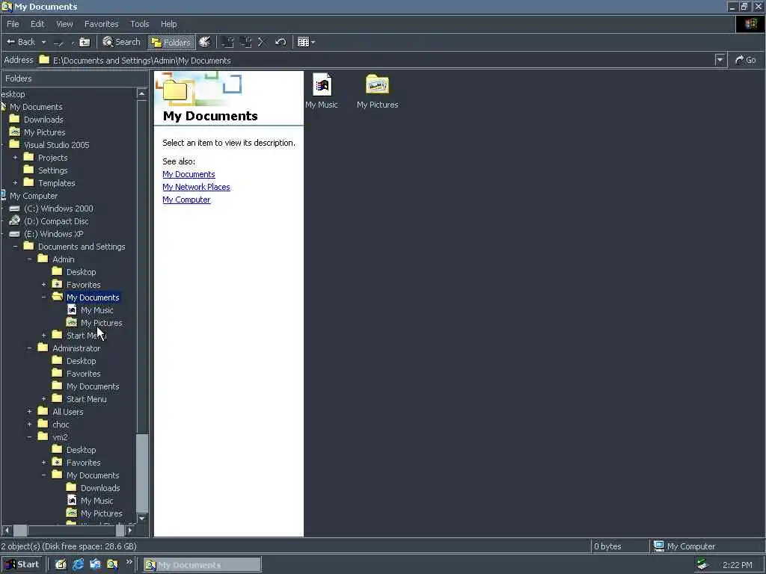The height and width of the screenshot is (574, 766).
Task: Expand the choc folder node
Action: point(29,425)
